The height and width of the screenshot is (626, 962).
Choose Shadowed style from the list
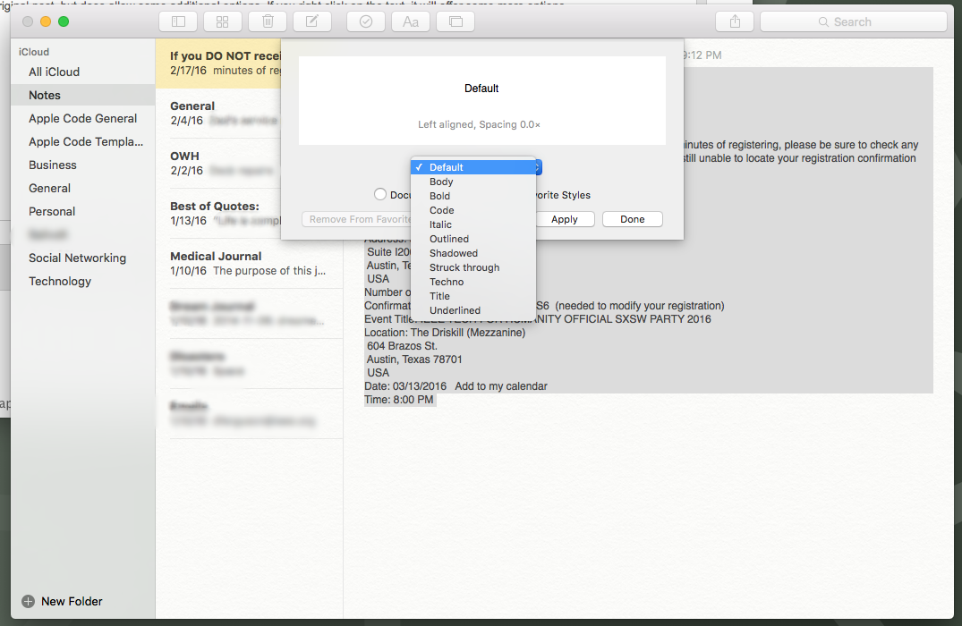point(473,253)
